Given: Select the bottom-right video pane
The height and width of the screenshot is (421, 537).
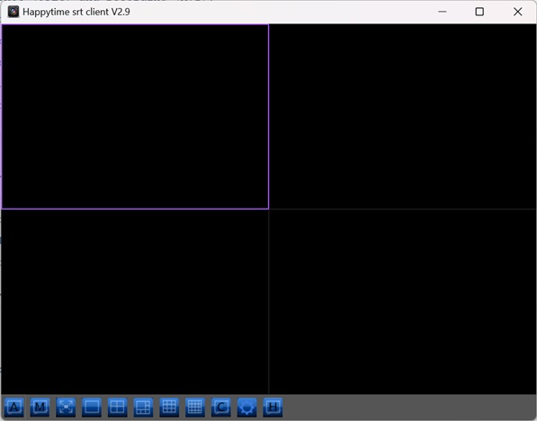Looking at the screenshot, I should 403,301.
